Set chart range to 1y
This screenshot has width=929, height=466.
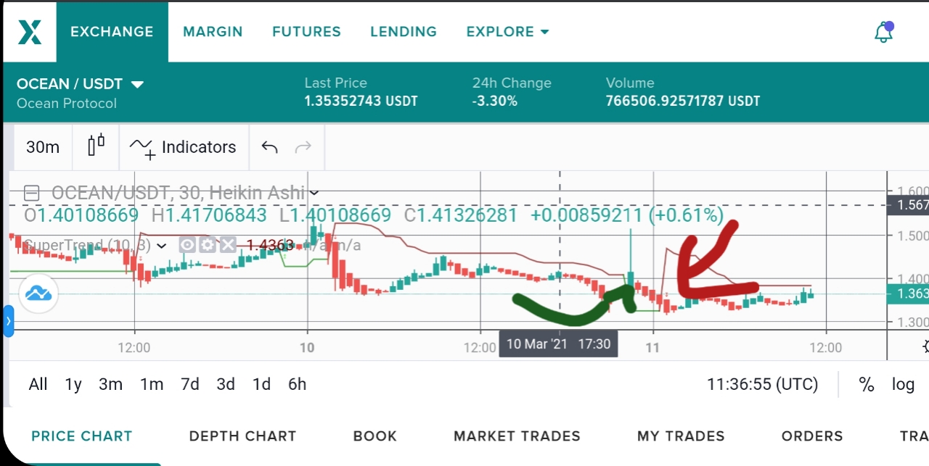[x=73, y=384]
